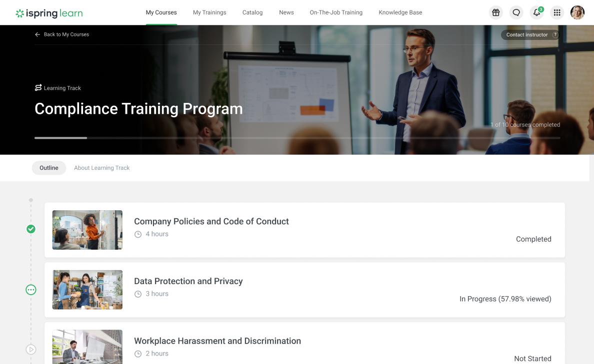Open Company Policies and Code of Conduct

point(211,221)
